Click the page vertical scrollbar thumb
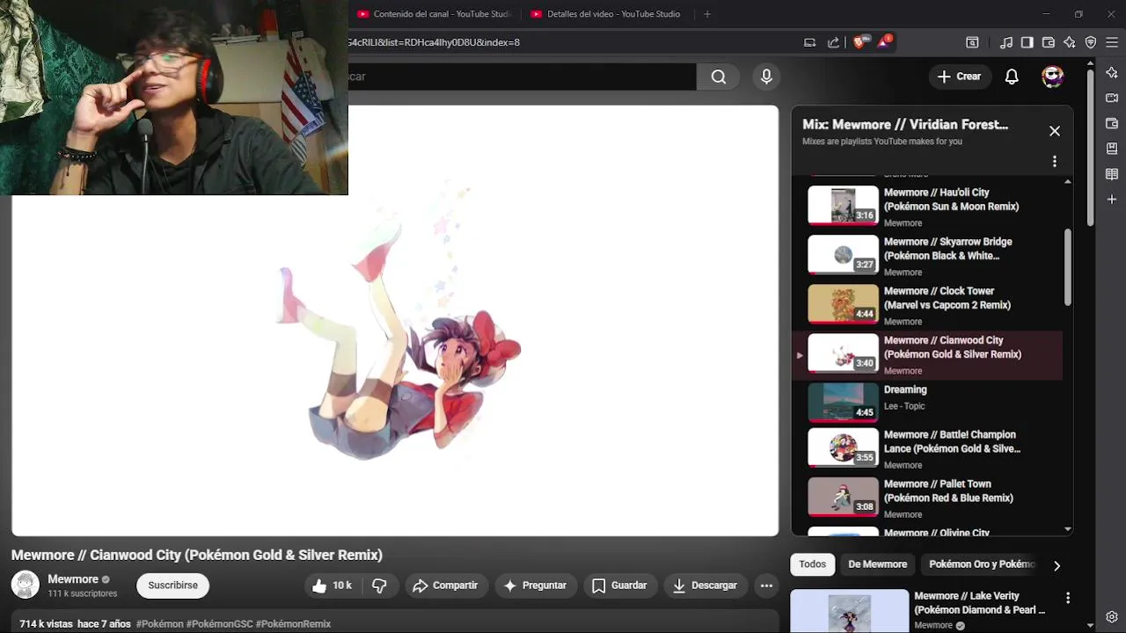Screen dimensions: 1126x633 pos(1091,146)
